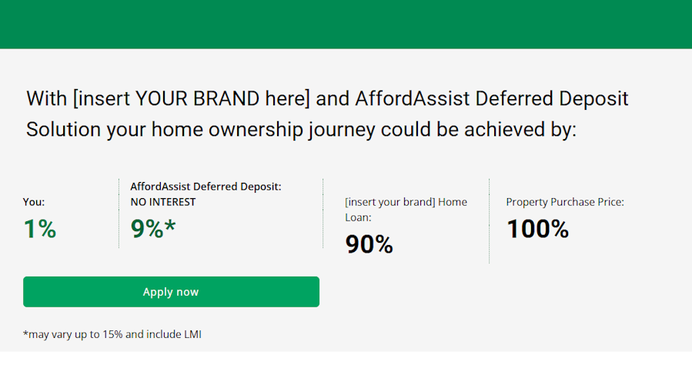Click the Property Purchase Price label
Image resolution: width=692 pixels, height=371 pixels.
565,202
